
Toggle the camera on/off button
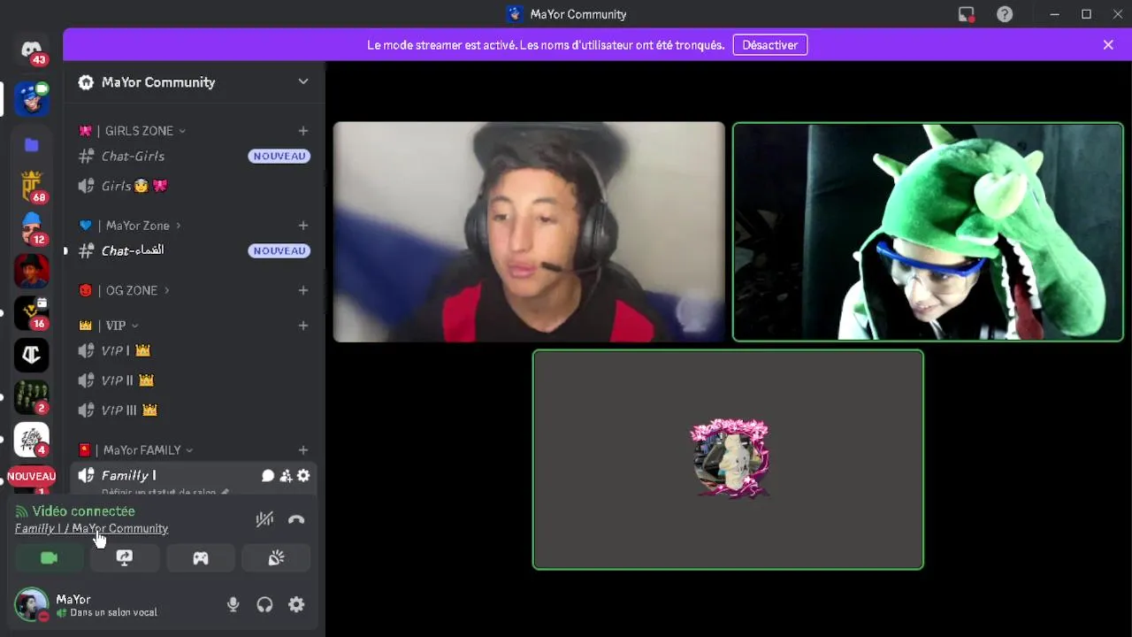coord(50,558)
